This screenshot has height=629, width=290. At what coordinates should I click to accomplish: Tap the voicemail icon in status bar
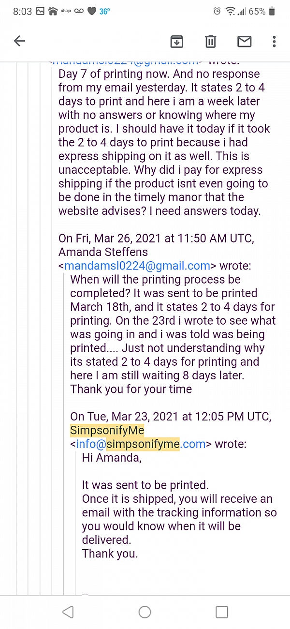coord(79,11)
